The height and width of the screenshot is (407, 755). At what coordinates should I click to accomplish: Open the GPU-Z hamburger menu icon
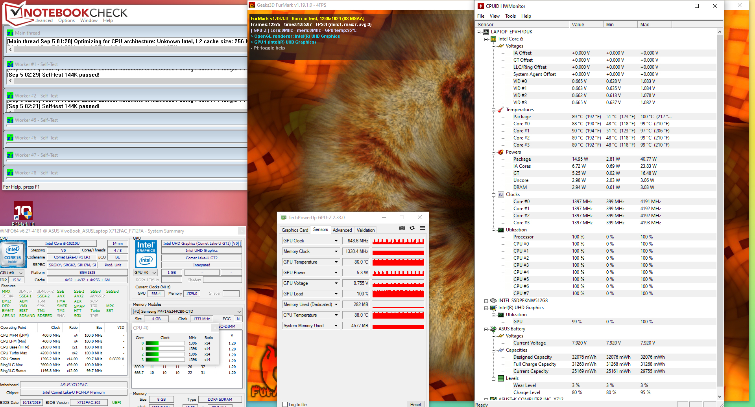(x=422, y=228)
